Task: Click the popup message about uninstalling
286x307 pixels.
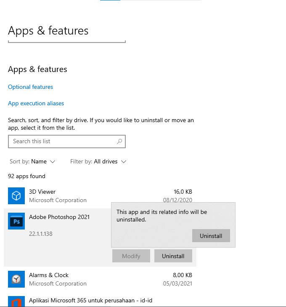Action: click(x=162, y=216)
